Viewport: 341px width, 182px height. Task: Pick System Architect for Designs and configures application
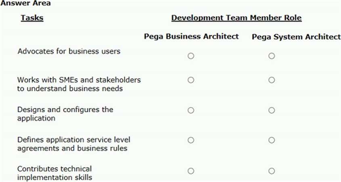pos(272,110)
